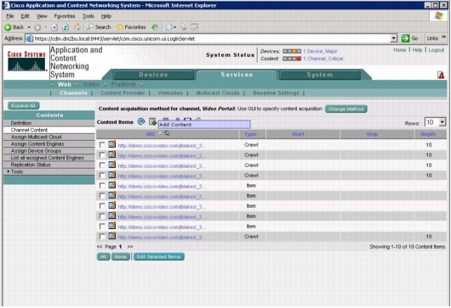The height and width of the screenshot is (308, 451).
Task: Click the Change Method button
Action: (346, 109)
